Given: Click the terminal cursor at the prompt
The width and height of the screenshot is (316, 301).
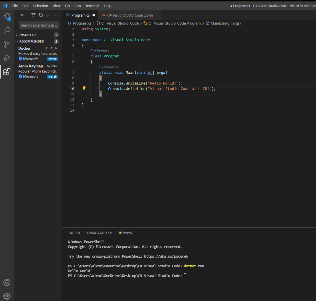Looking at the screenshot, I should tap(185, 276).
